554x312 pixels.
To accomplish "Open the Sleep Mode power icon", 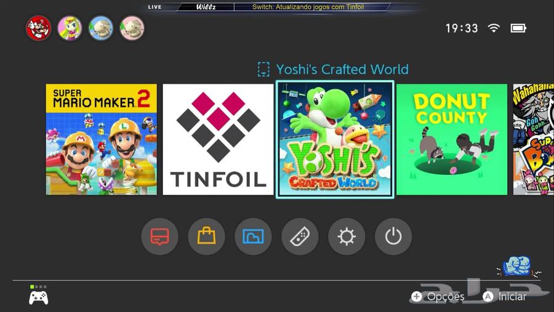I will click(393, 236).
